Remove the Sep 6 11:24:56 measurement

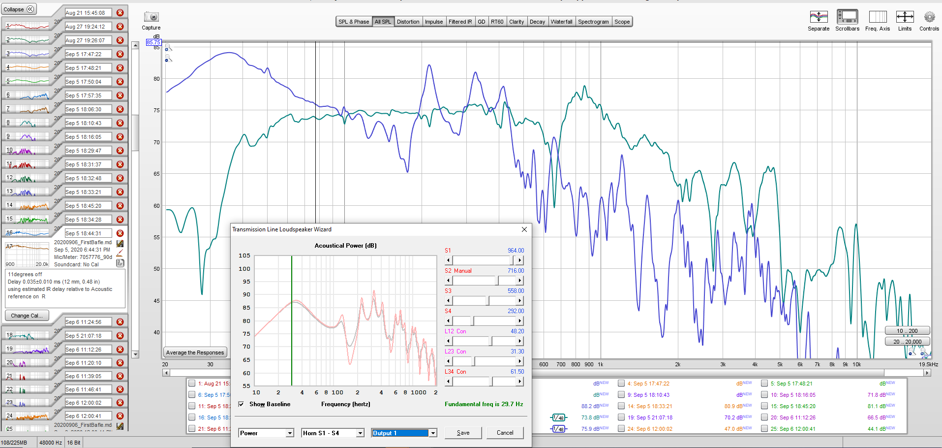pyautogui.click(x=120, y=322)
